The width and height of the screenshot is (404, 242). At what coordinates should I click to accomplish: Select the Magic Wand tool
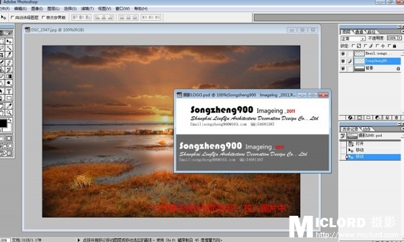point(9,48)
